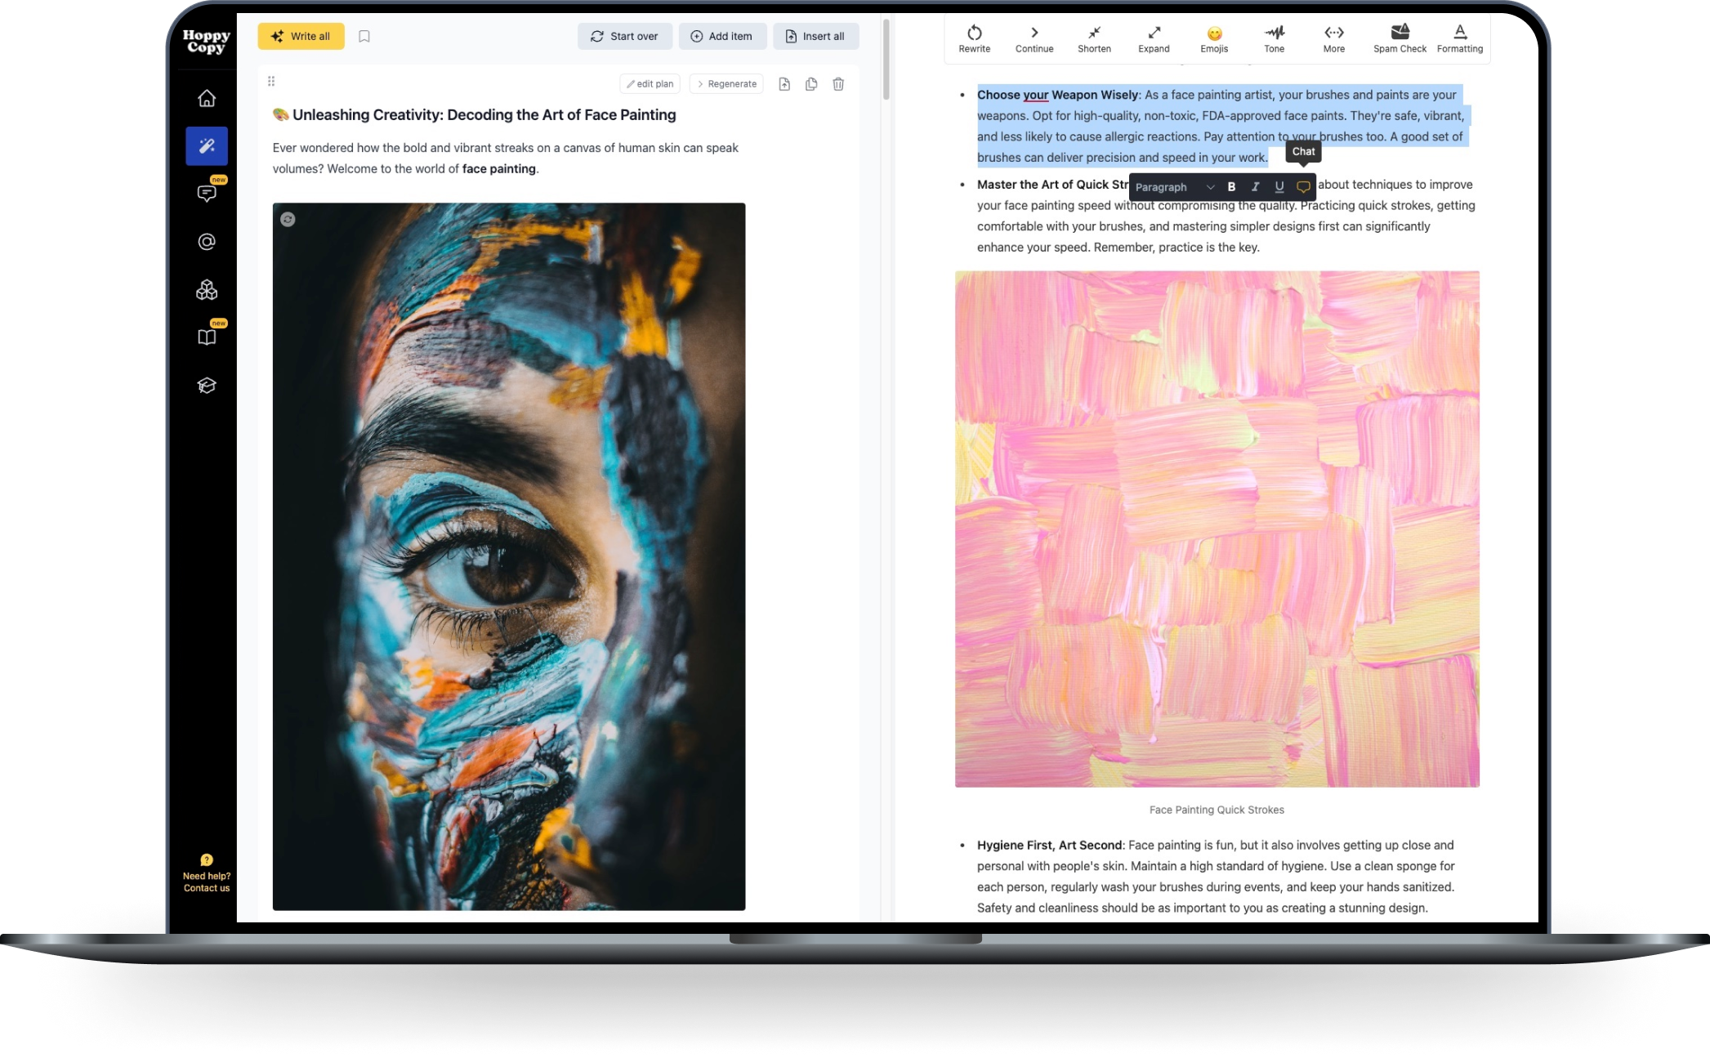
Task: Open the Formatting menu
Action: point(1459,38)
